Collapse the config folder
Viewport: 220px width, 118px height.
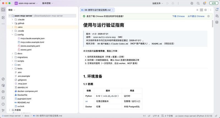point(12,35)
